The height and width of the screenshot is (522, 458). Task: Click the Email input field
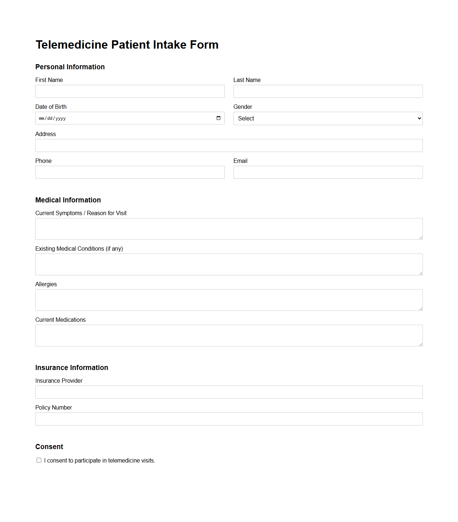[327, 172]
